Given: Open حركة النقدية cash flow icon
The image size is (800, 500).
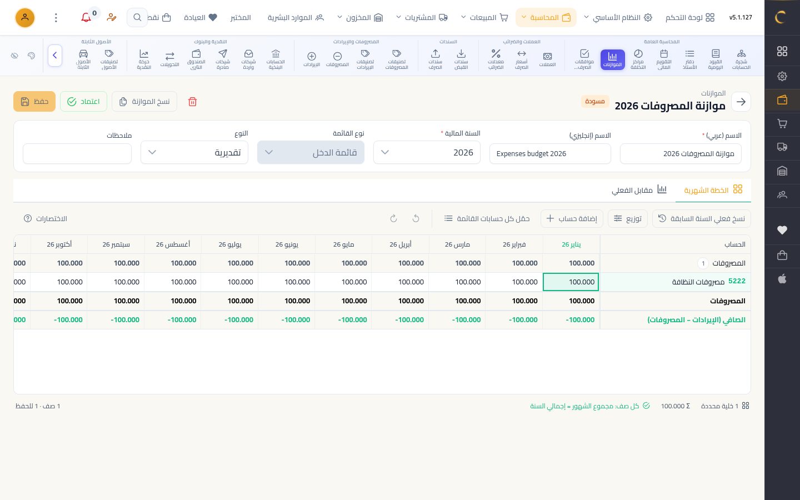Looking at the screenshot, I should coord(144,59).
